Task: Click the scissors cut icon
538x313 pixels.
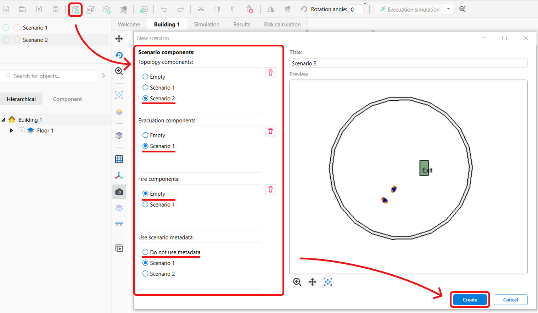Action: [x=201, y=10]
